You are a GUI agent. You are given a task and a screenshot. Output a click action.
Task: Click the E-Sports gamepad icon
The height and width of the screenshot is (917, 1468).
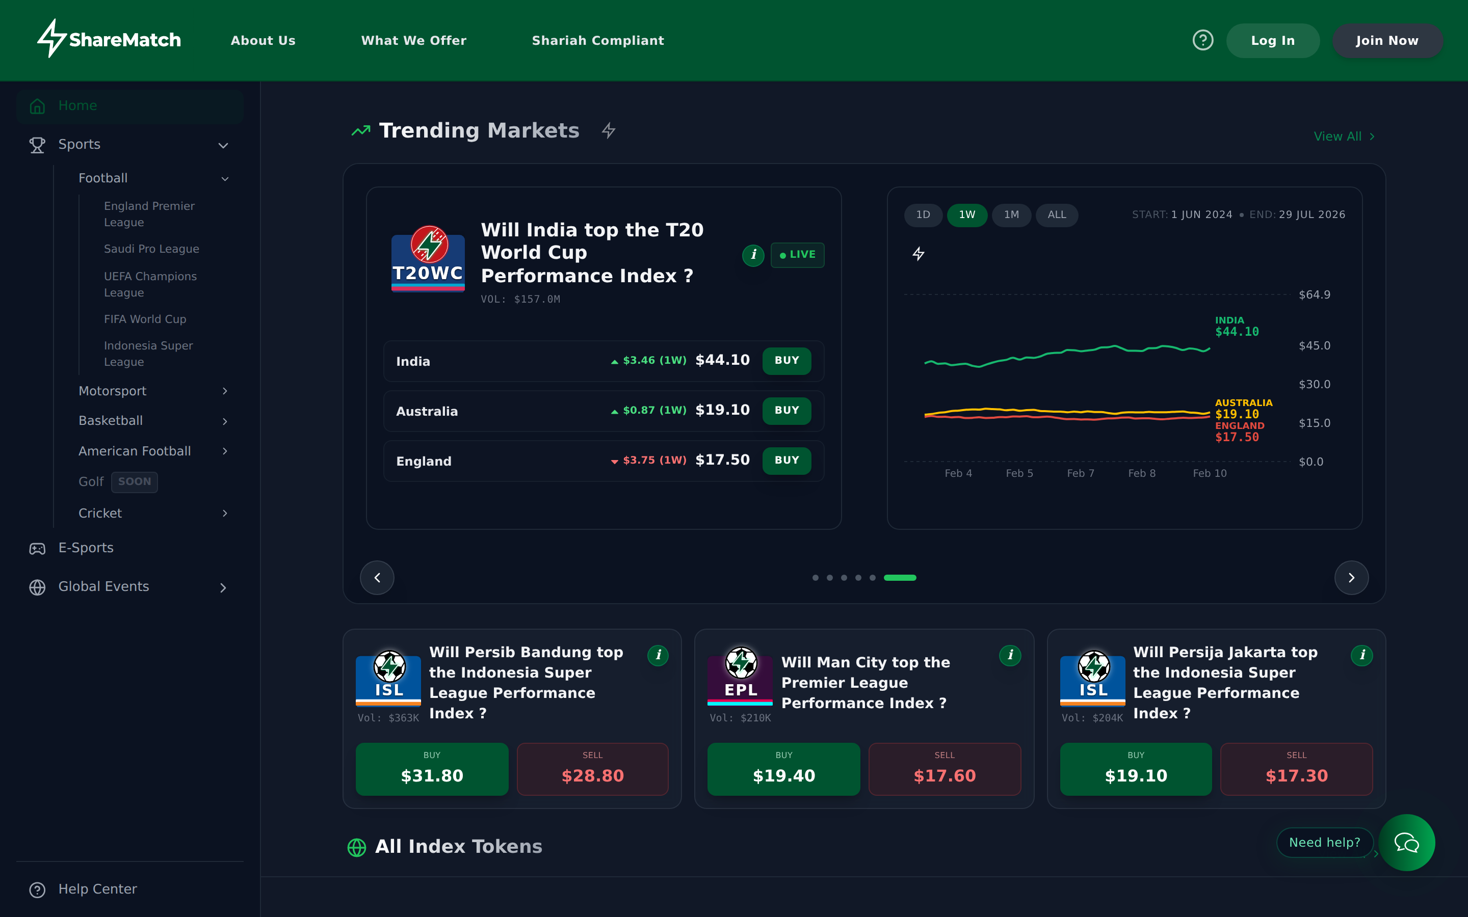click(x=37, y=548)
